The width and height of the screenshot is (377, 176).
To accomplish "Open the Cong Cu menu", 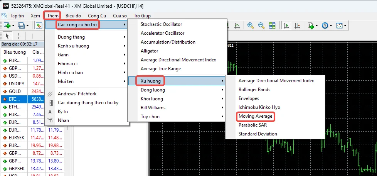I will 97,16.
